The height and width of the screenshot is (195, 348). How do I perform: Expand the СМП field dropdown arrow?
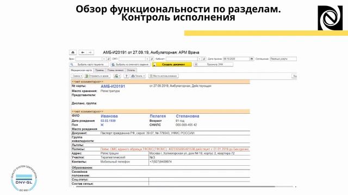click(147, 59)
